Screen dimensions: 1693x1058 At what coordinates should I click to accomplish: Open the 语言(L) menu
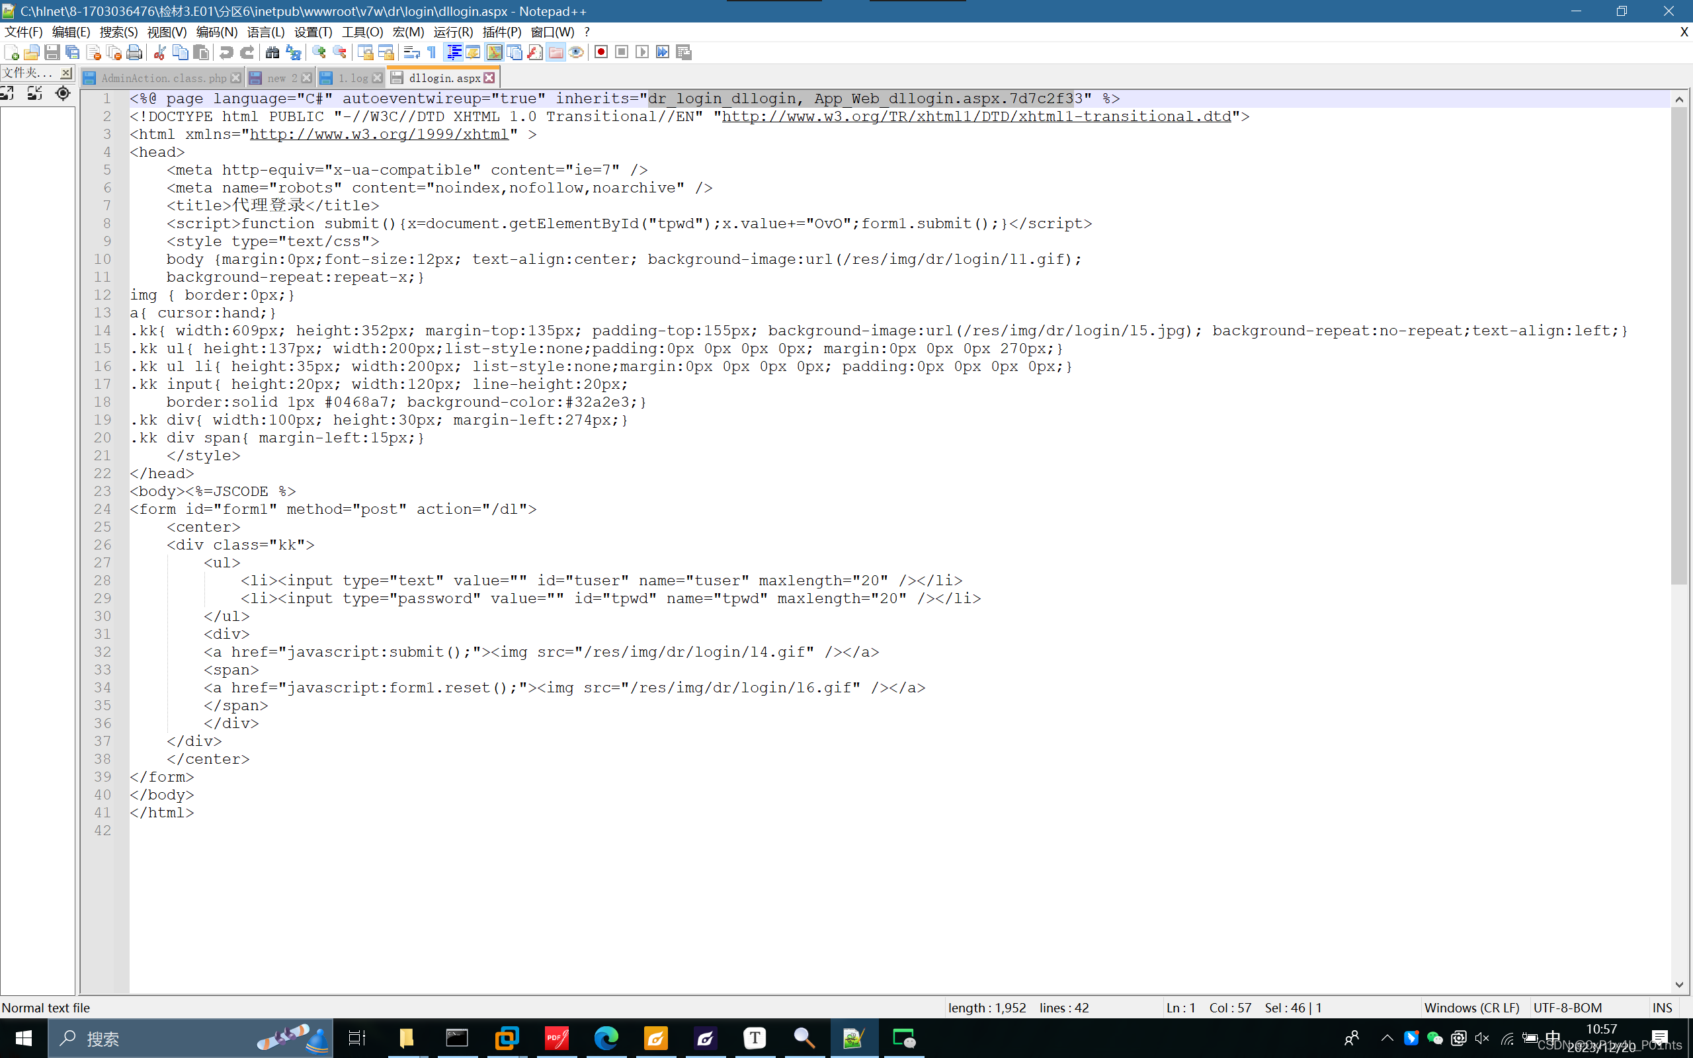click(266, 32)
